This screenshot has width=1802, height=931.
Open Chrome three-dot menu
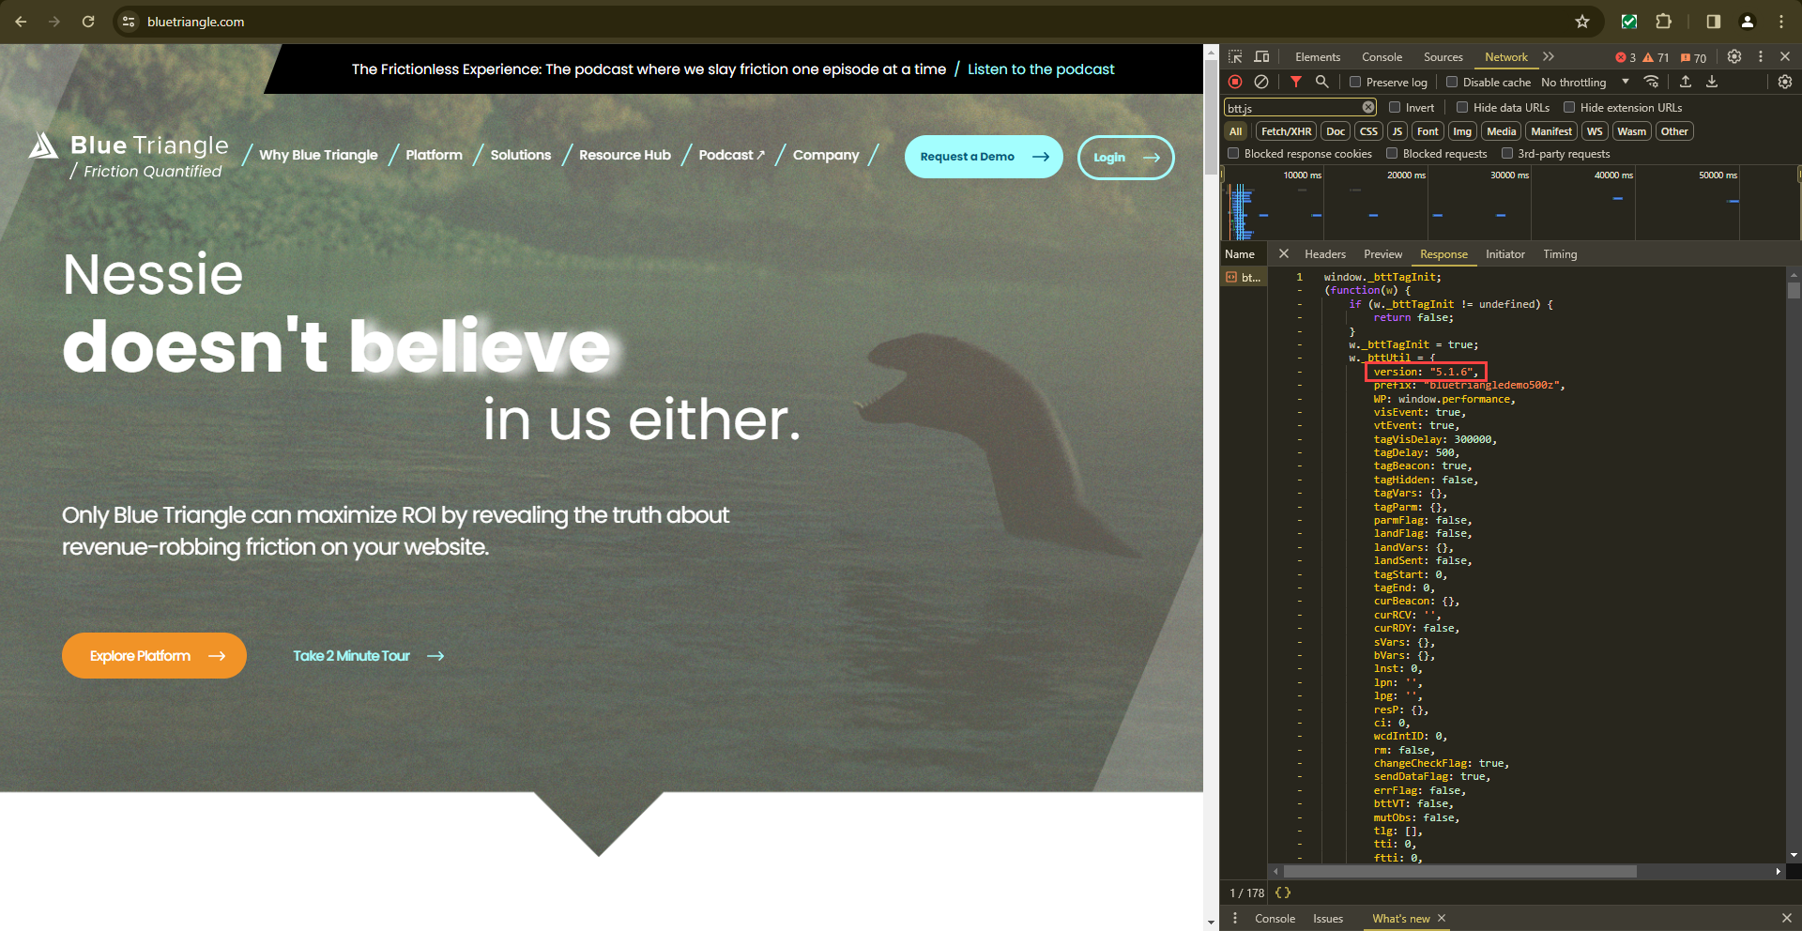click(1781, 22)
